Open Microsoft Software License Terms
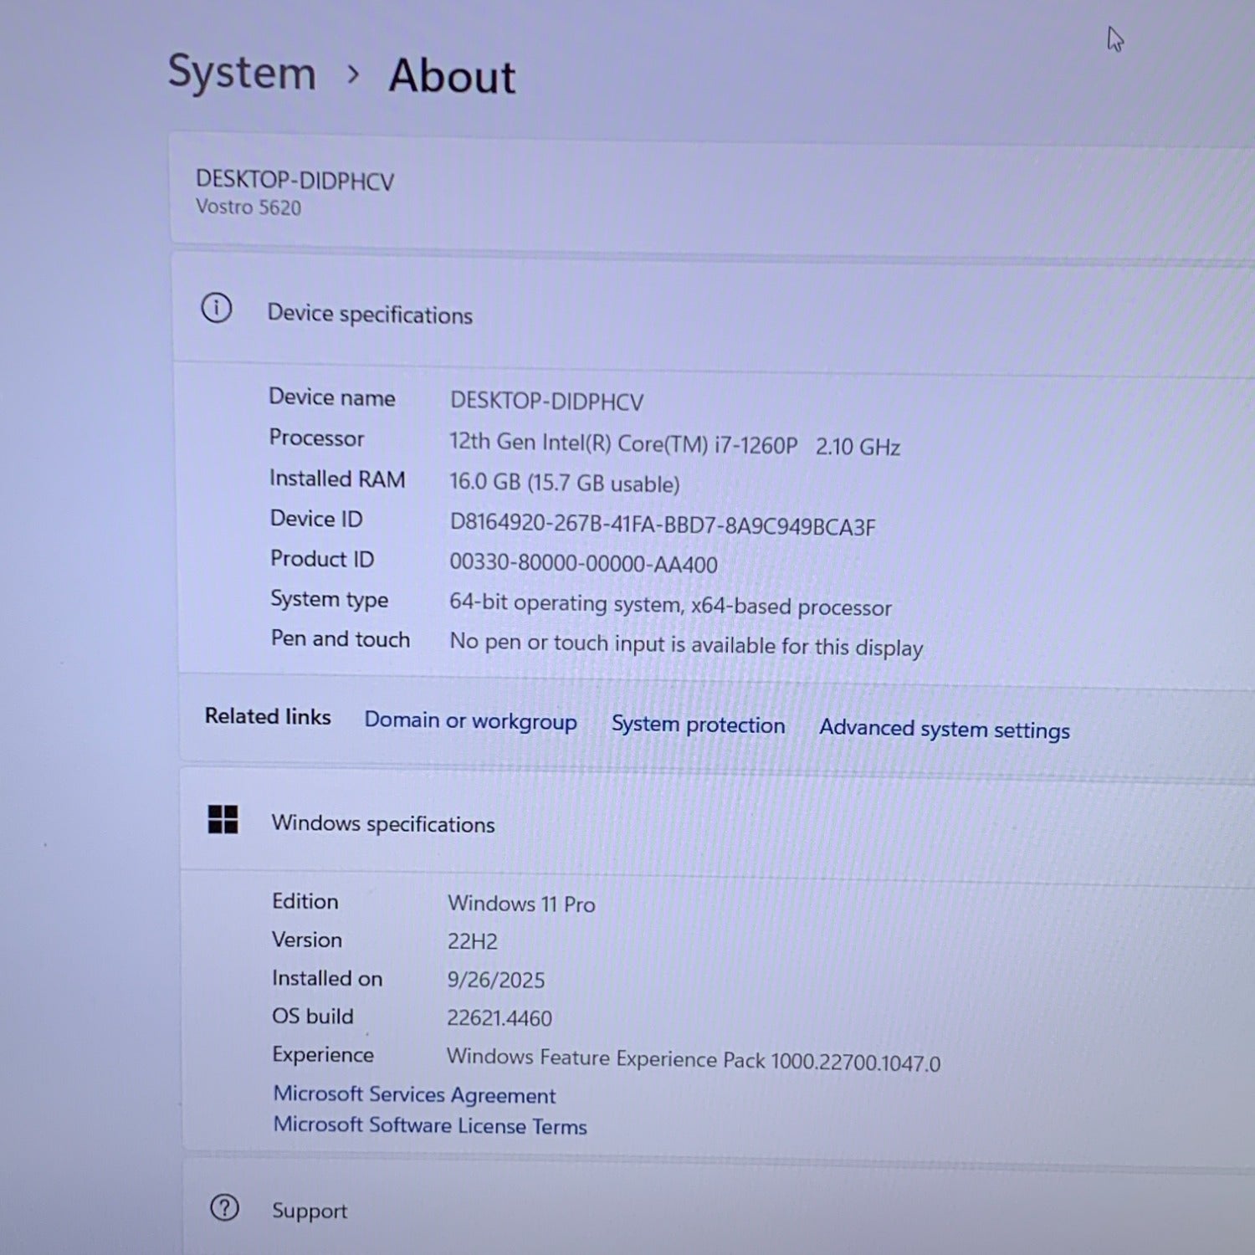The height and width of the screenshot is (1255, 1255). 430,1126
